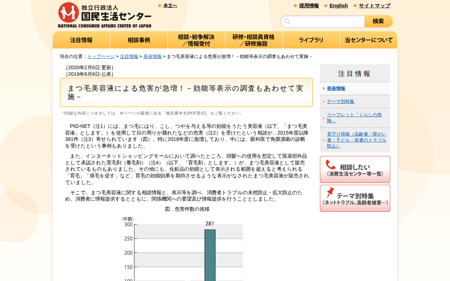The height and width of the screenshot is (281, 450).
Task: Click the orange bullet icon beside 採用情報
Action: [x=294, y=6]
